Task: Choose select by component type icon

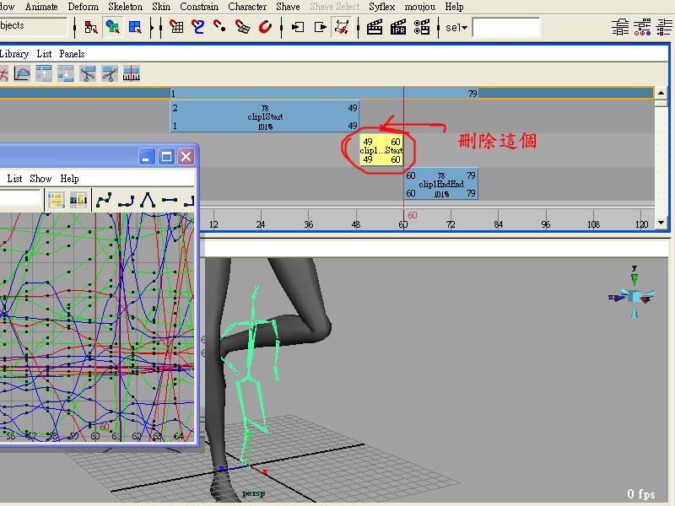Action: point(135,28)
